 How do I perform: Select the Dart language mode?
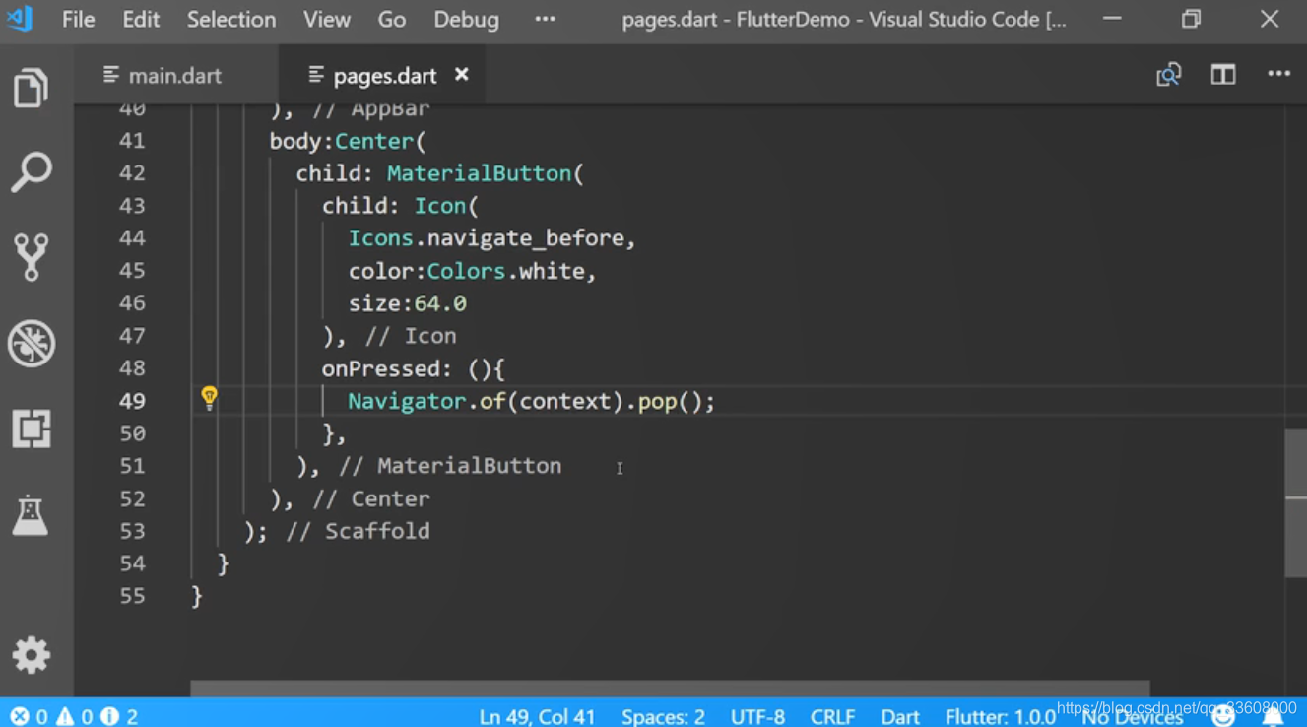point(899,716)
